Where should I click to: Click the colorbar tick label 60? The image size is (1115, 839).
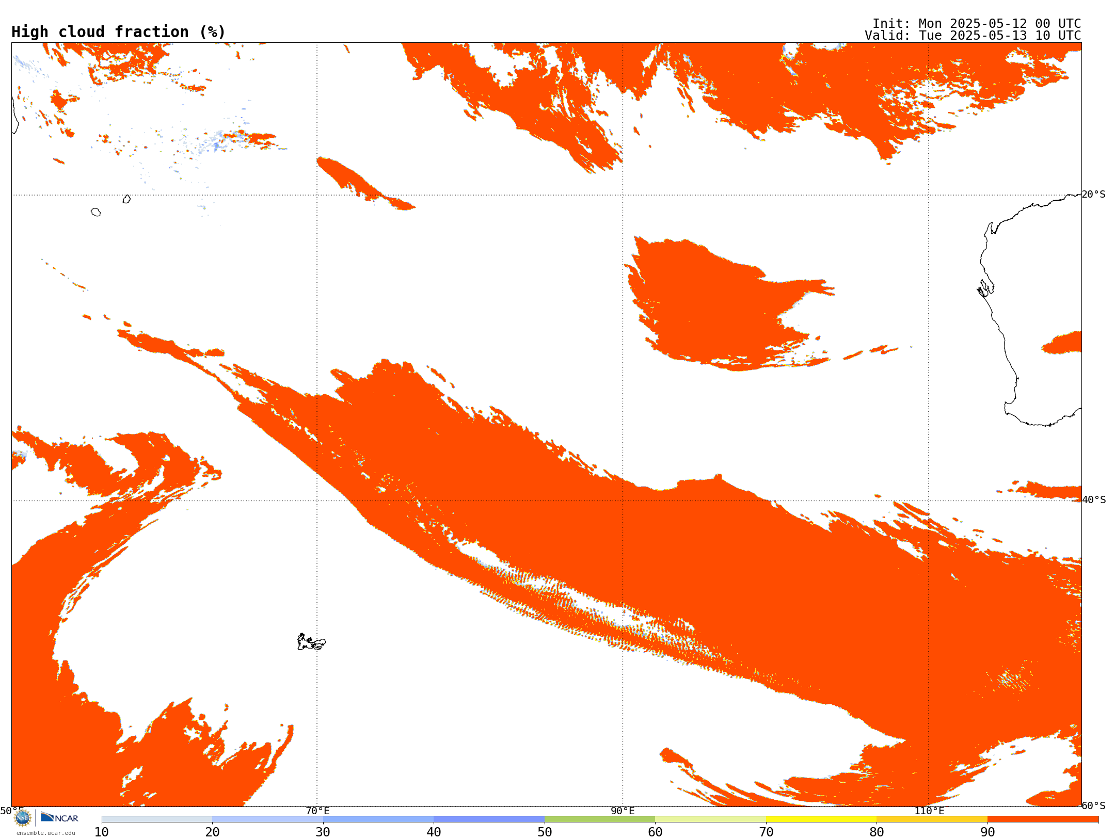655,832
